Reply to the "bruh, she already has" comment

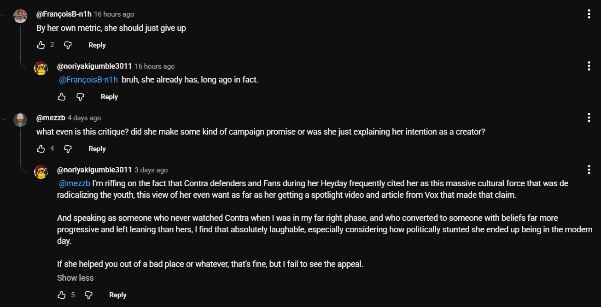(x=109, y=97)
